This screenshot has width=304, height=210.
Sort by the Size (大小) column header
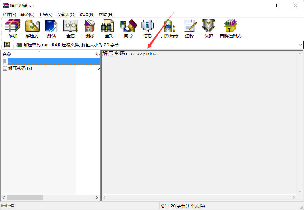tap(88, 54)
